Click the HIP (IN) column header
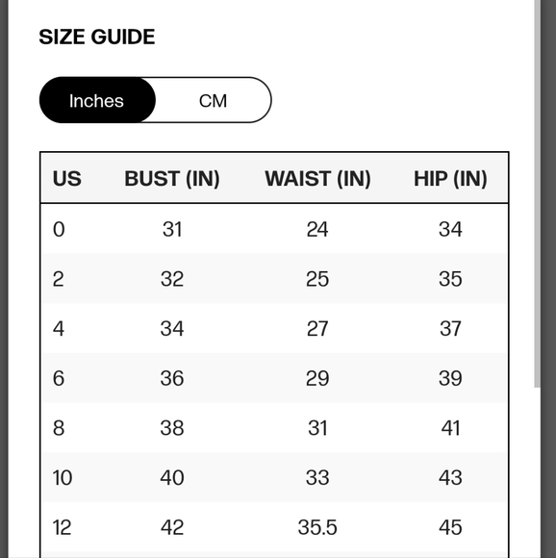Screen dimensions: 556x558 [450, 178]
